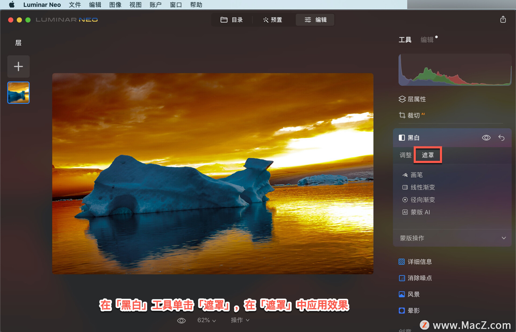
Task: Open the 工具 tools tab
Action: 405,40
